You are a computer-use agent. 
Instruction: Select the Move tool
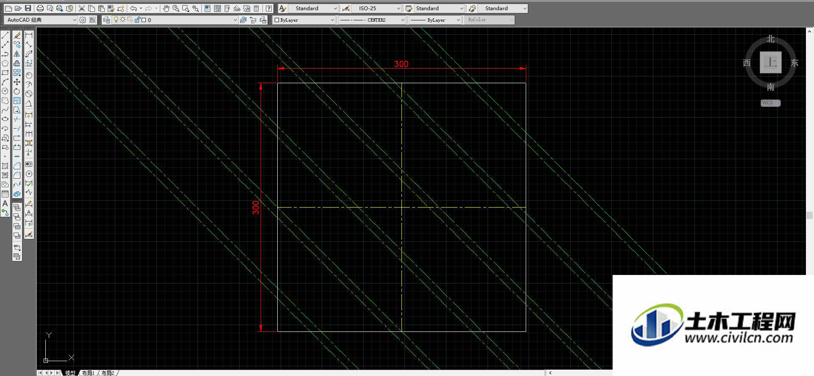(x=17, y=82)
